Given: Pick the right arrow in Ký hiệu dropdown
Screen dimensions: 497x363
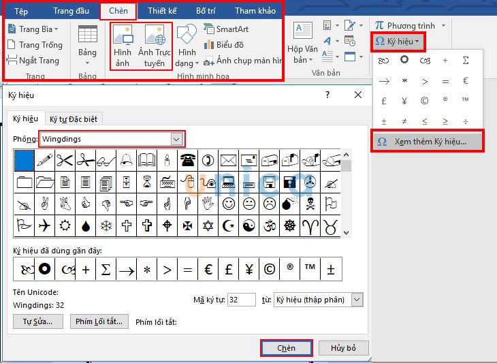Looking at the screenshot, I should click(x=384, y=81).
